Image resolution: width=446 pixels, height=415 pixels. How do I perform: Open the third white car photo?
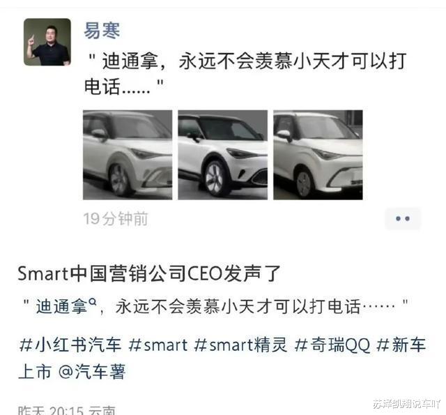pyautogui.click(x=318, y=155)
